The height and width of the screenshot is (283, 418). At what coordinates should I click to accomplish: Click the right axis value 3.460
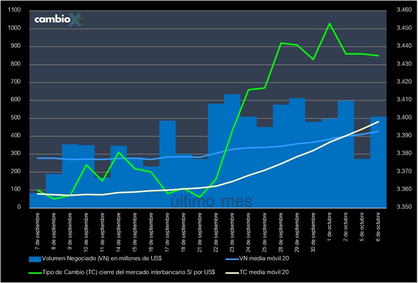tap(404, 10)
